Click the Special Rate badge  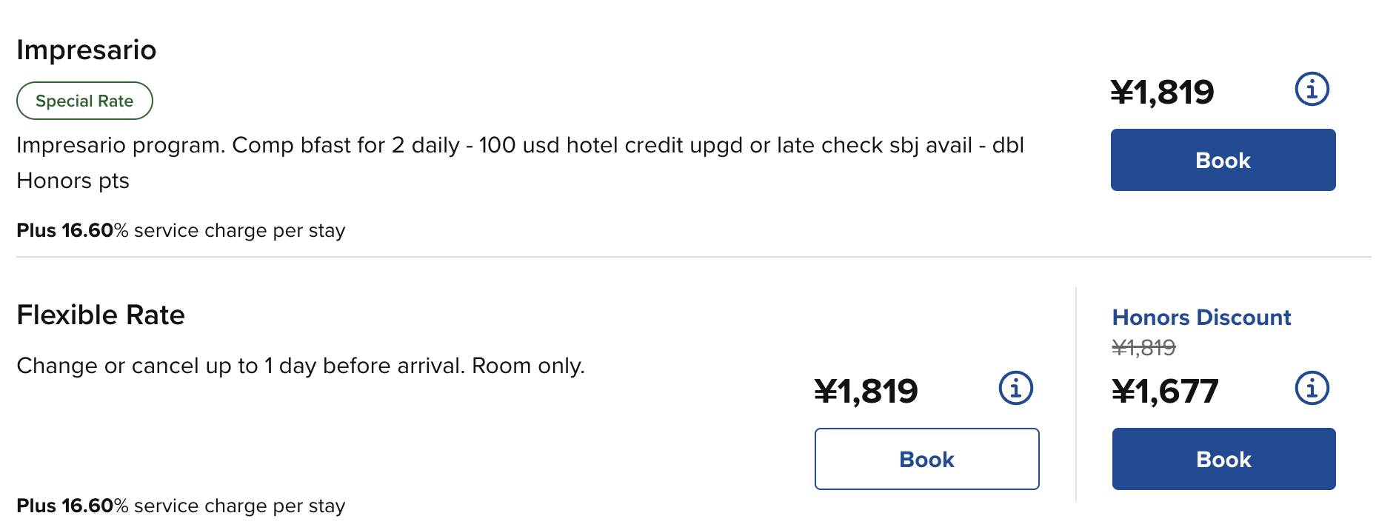point(84,101)
